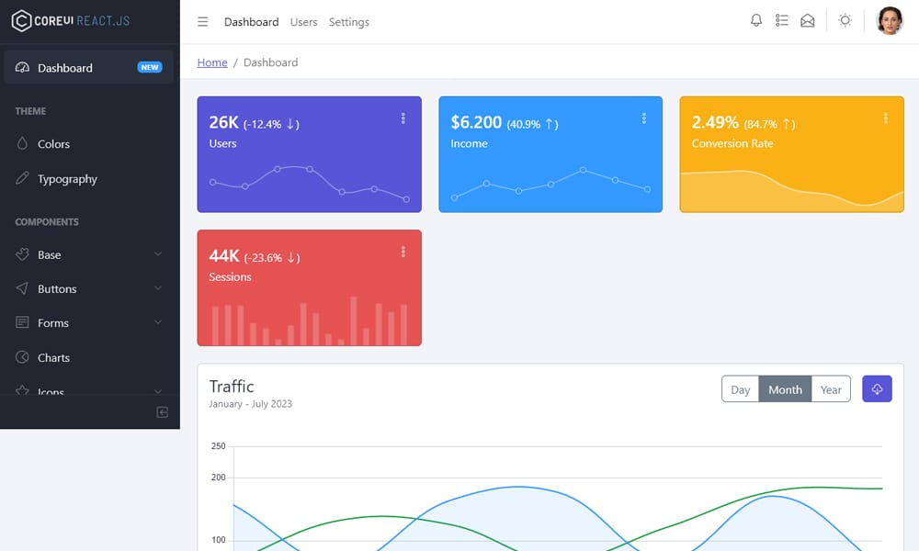Image resolution: width=919 pixels, height=551 pixels.
Task: Click the Income card line chart
Action: tap(550, 184)
